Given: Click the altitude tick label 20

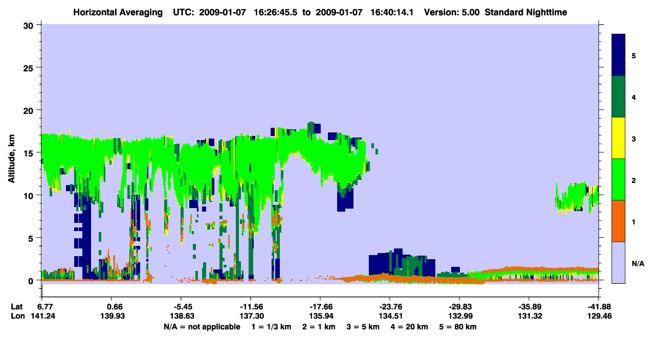Looking at the screenshot, I should (x=30, y=110).
